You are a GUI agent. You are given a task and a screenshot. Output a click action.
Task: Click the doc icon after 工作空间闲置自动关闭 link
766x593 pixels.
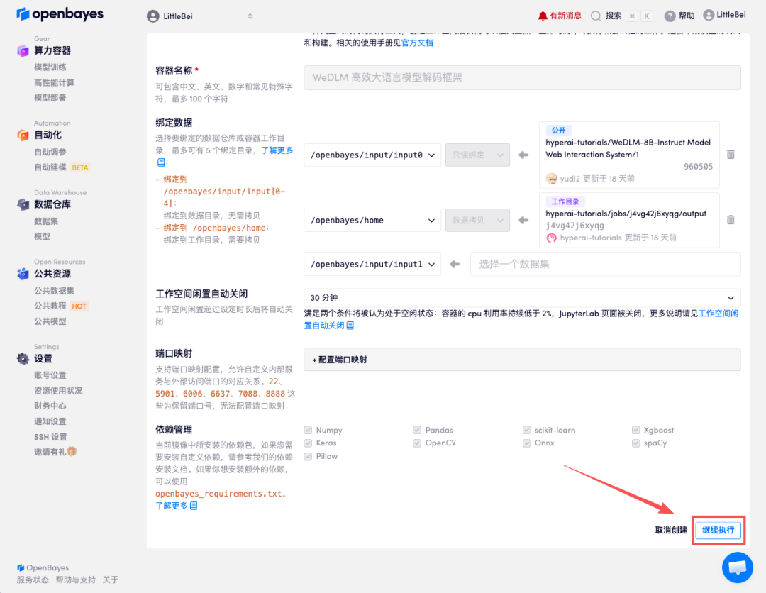(350, 326)
